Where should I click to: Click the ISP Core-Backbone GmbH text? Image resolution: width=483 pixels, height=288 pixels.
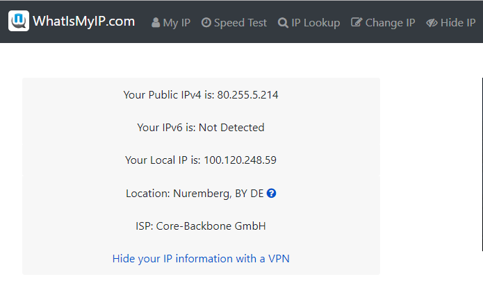tap(201, 226)
